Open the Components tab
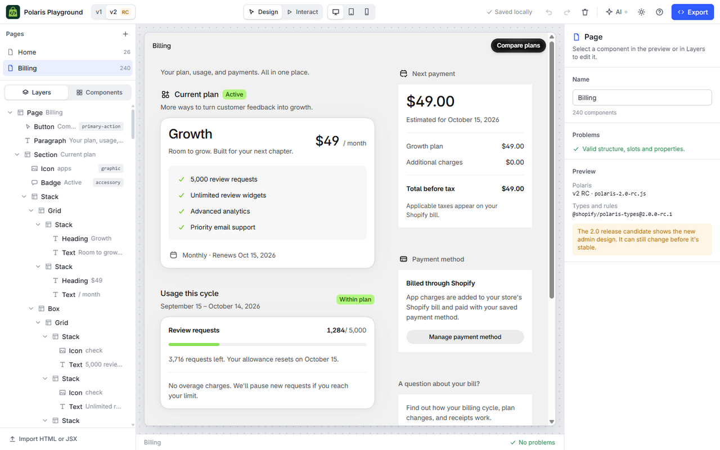 click(100, 92)
